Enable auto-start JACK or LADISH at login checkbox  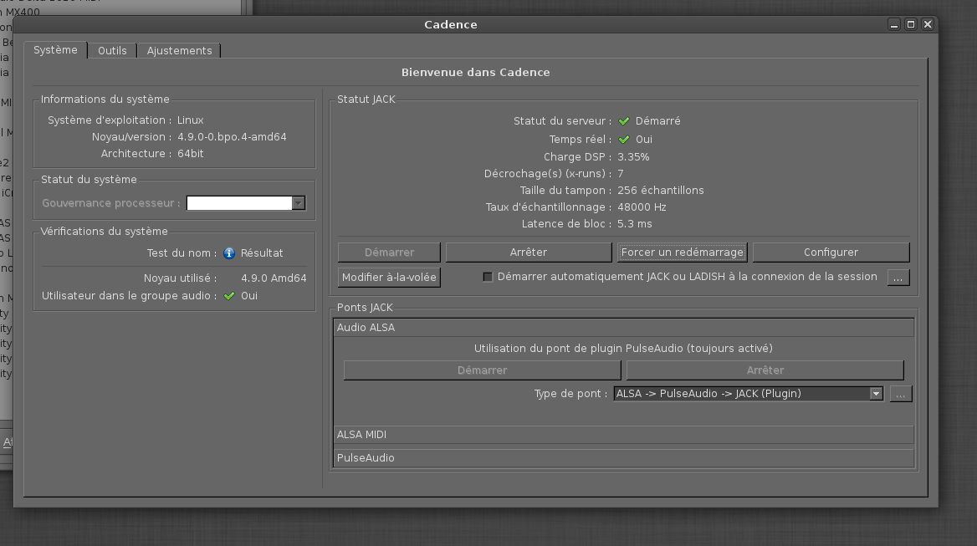pyautogui.click(x=488, y=277)
